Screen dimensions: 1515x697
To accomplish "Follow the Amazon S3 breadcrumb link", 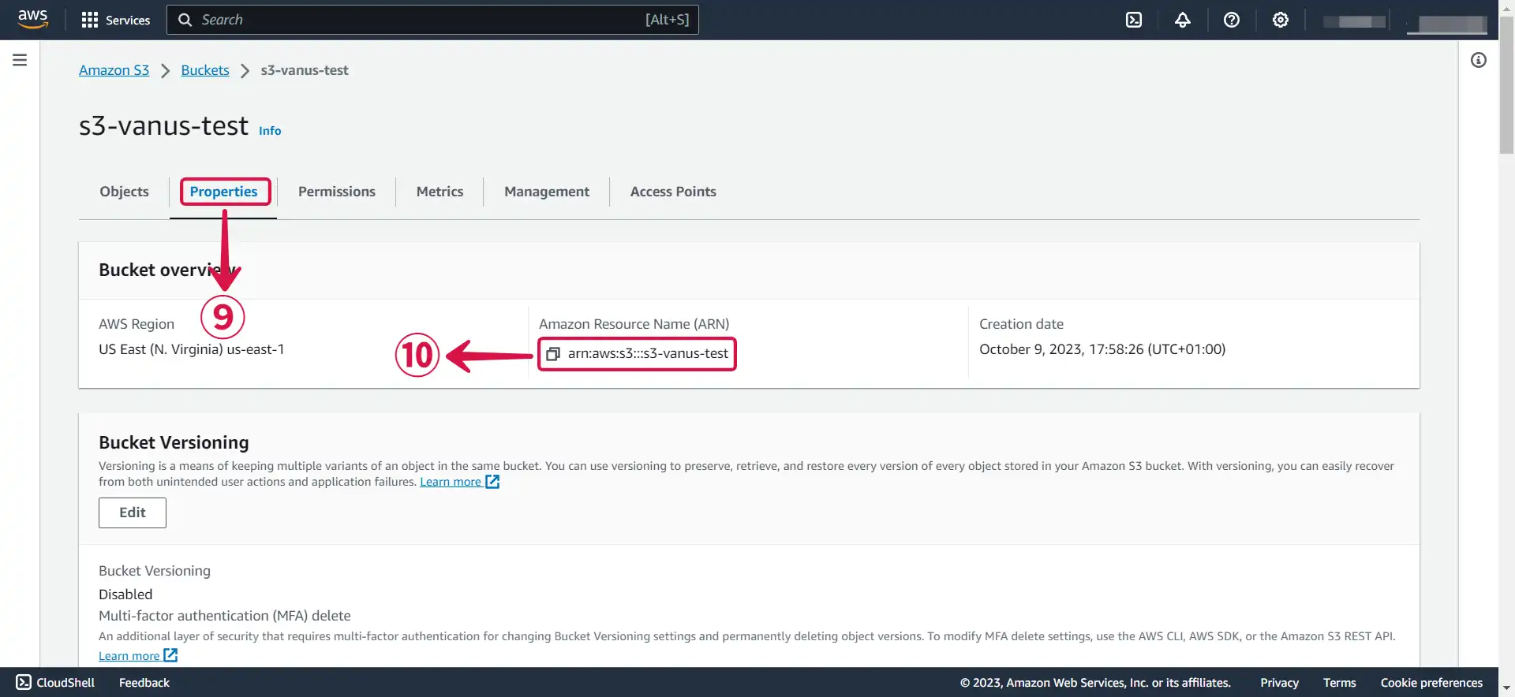I will click(x=114, y=70).
